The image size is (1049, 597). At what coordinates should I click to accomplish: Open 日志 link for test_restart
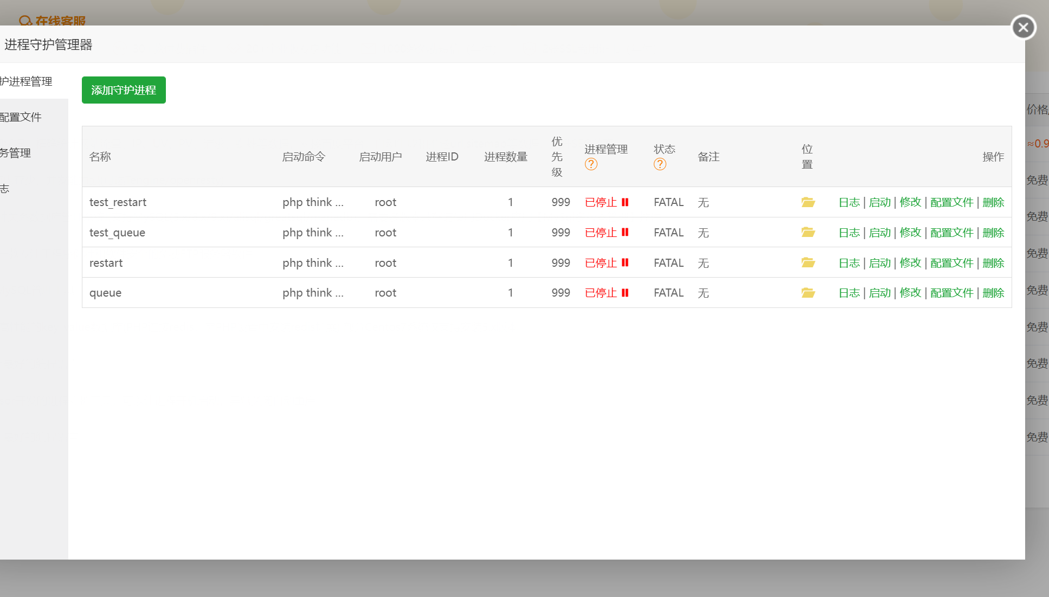click(849, 202)
